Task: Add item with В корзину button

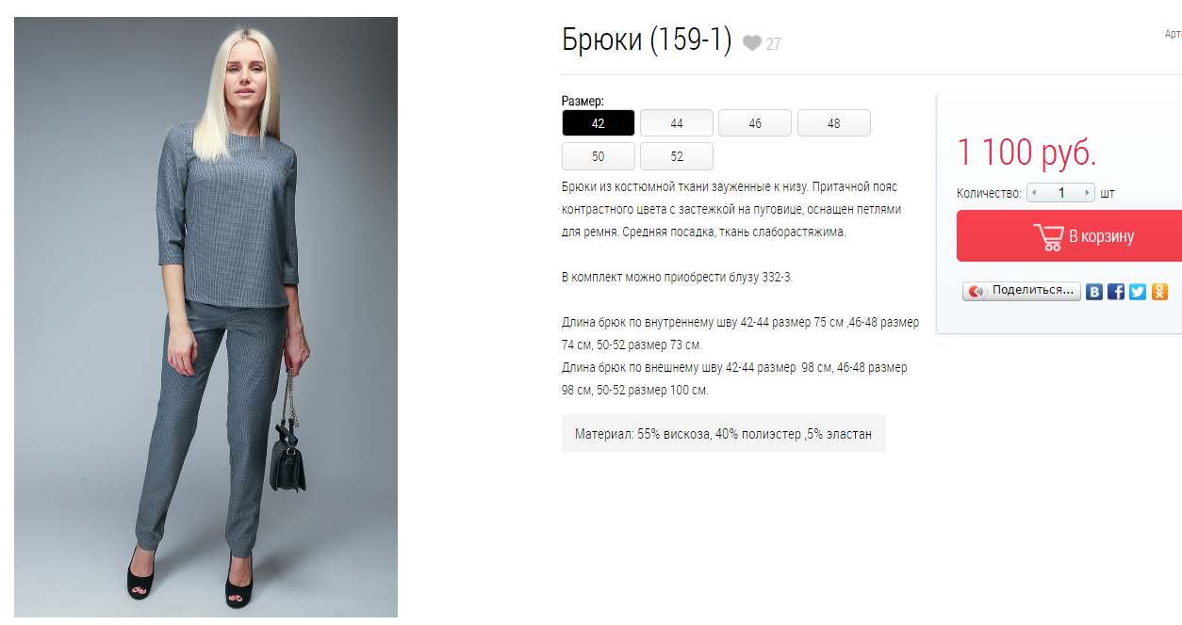Action: [1069, 236]
